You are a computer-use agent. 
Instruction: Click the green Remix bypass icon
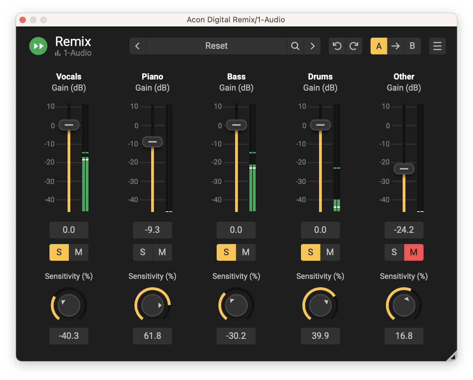click(38, 46)
